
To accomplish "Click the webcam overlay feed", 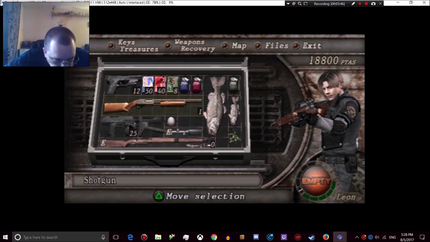I will tap(46, 34).
